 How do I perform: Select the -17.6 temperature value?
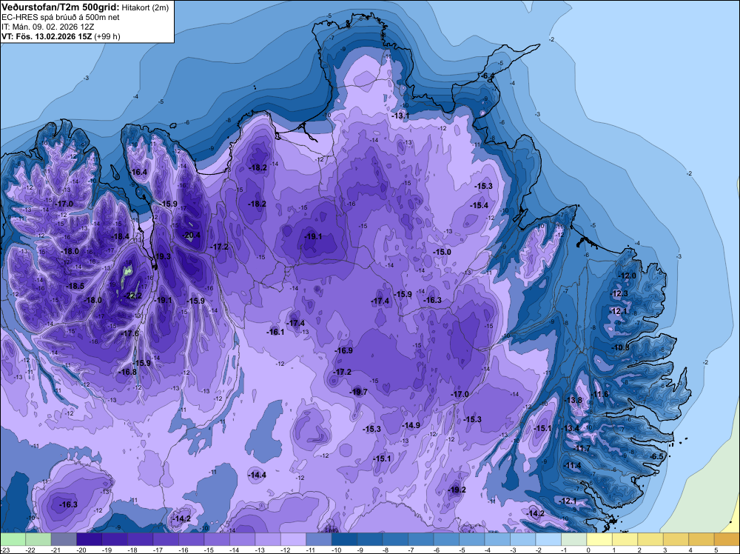(x=130, y=333)
